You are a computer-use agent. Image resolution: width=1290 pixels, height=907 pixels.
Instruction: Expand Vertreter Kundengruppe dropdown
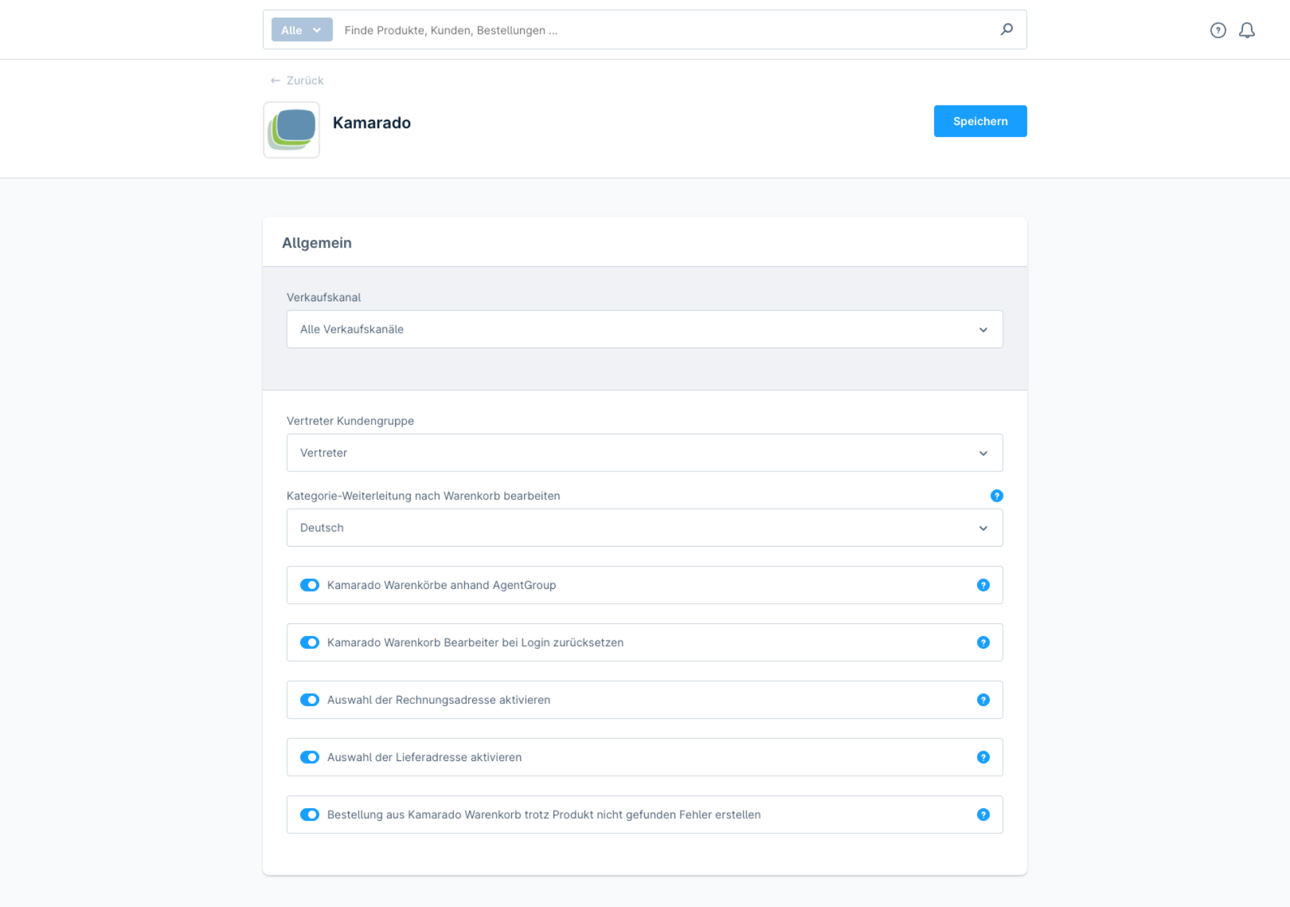(x=644, y=452)
